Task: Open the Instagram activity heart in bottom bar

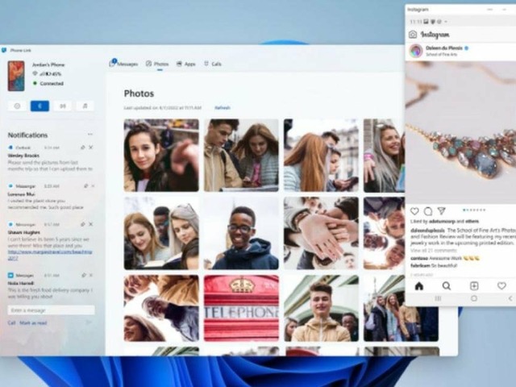Action: [501, 286]
